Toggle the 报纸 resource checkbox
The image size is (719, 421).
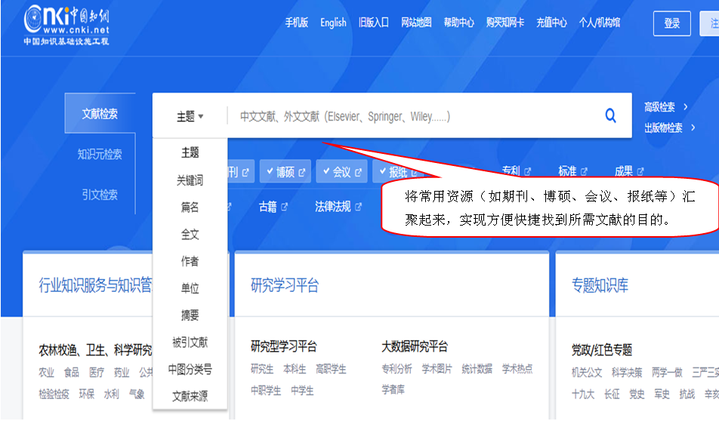click(381, 172)
